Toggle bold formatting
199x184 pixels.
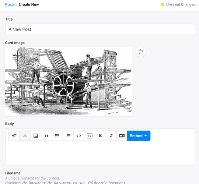(100, 136)
